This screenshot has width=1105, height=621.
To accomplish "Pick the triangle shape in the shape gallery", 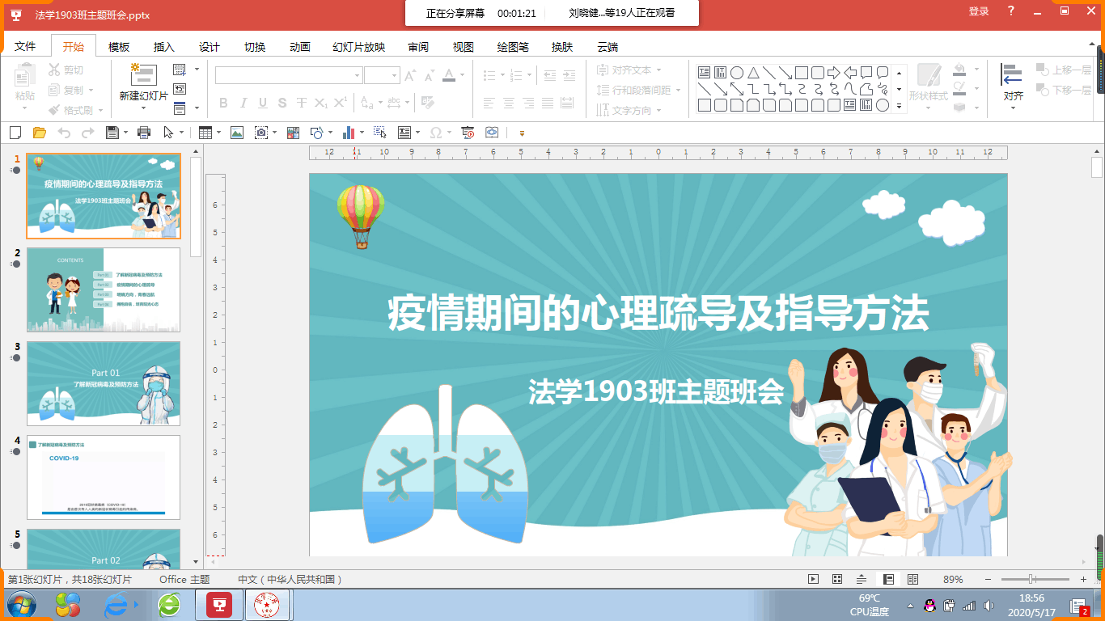I will click(x=753, y=73).
